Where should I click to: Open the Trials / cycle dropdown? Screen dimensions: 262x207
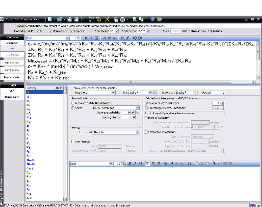click(148, 31)
